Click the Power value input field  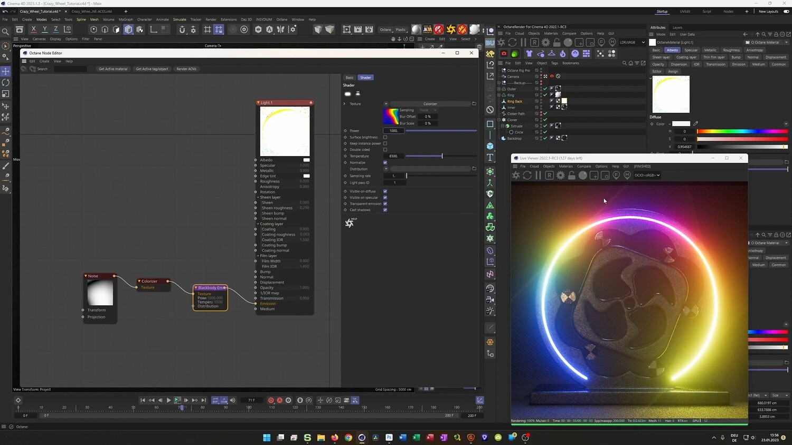pos(393,131)
